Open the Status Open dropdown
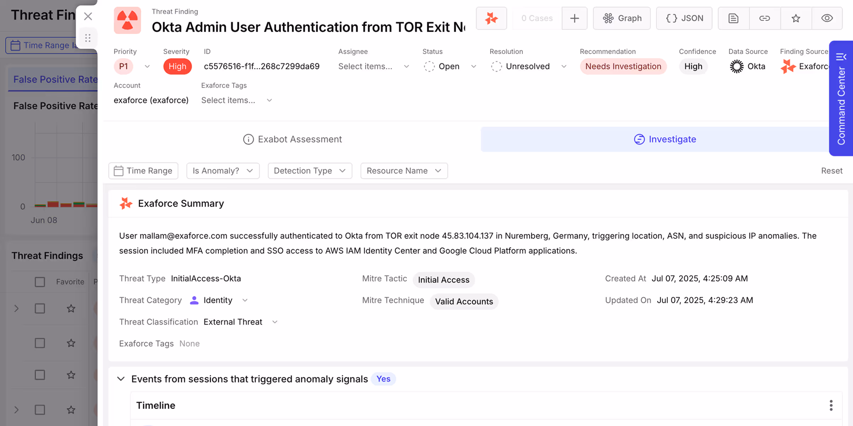Image resolution: width=853 pixels, height=426 pixels. [x=450, y=66]
